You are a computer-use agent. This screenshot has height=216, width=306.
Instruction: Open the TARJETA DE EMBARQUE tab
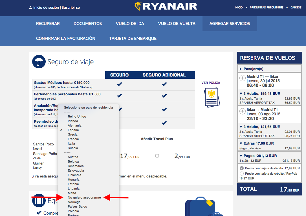tap(133, 39)
